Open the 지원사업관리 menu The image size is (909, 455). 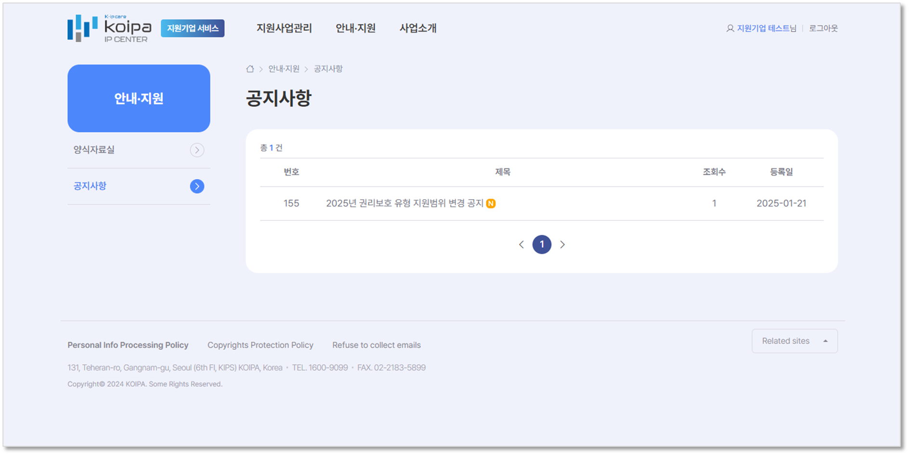[x=284, y=28]
